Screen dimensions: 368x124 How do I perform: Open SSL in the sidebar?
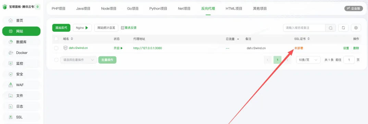click(x=21, y=117)
